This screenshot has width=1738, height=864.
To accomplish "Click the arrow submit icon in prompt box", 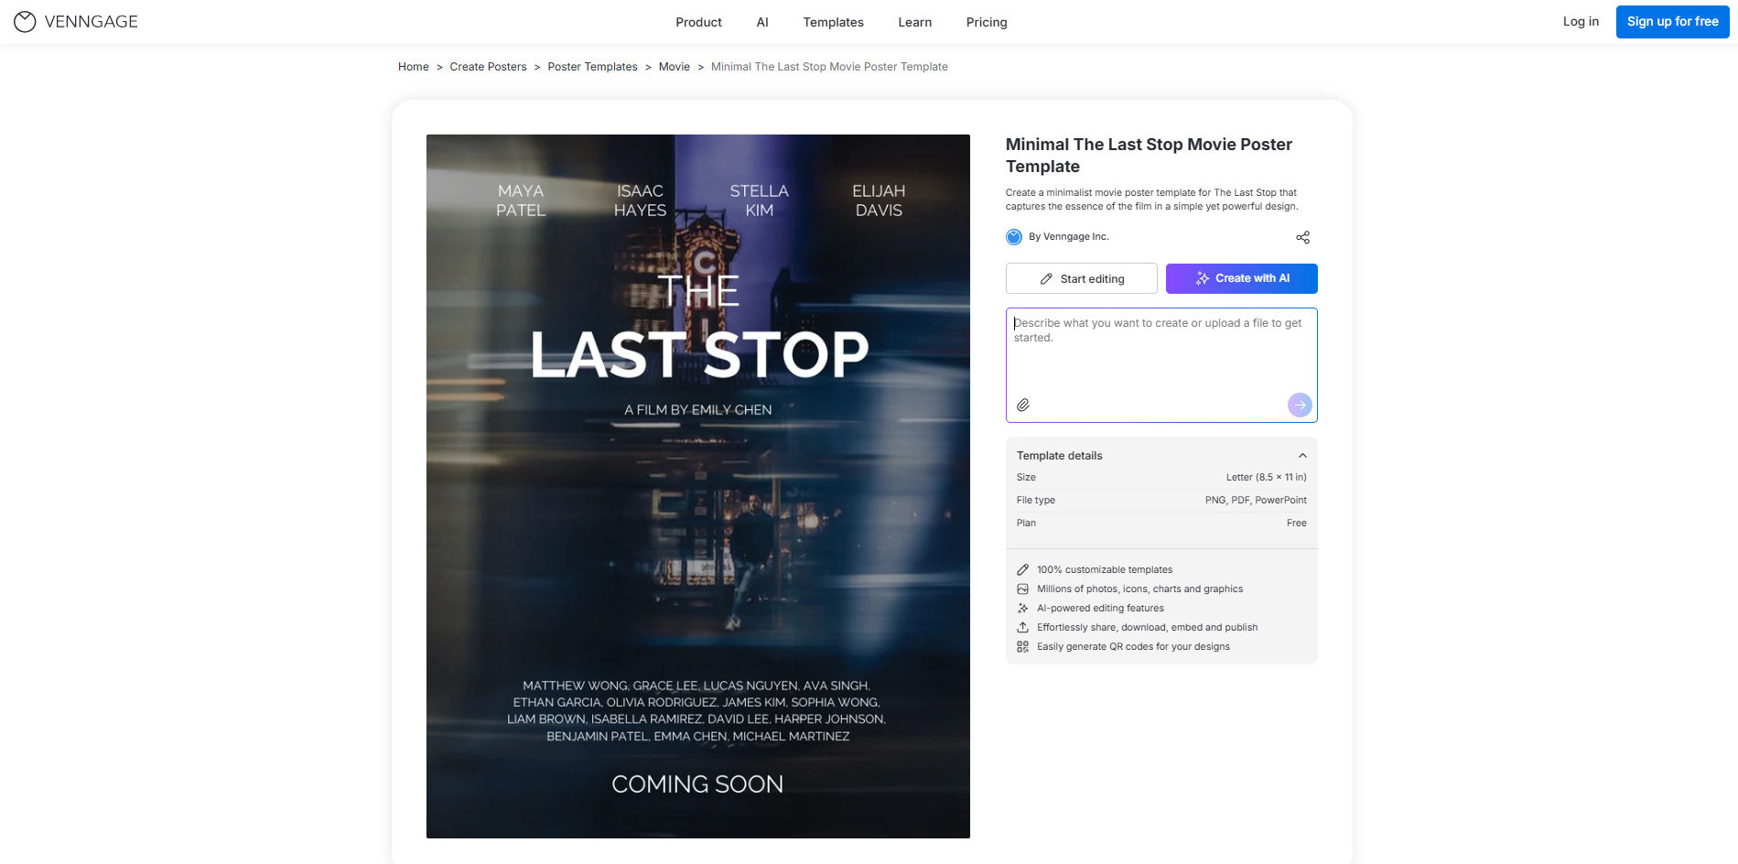I will 1299,404.
